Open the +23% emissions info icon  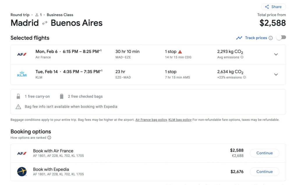pyautogui.click(x=244, y=77)
